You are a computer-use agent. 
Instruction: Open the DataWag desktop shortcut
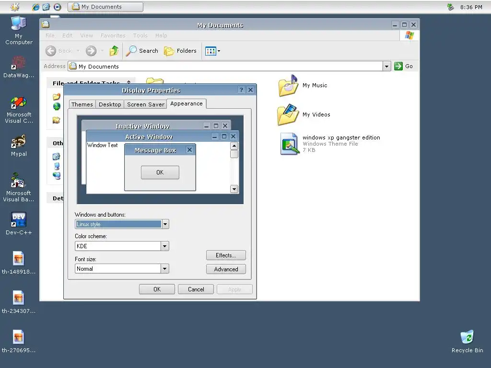pyautogui.click(x=19, y=67)
